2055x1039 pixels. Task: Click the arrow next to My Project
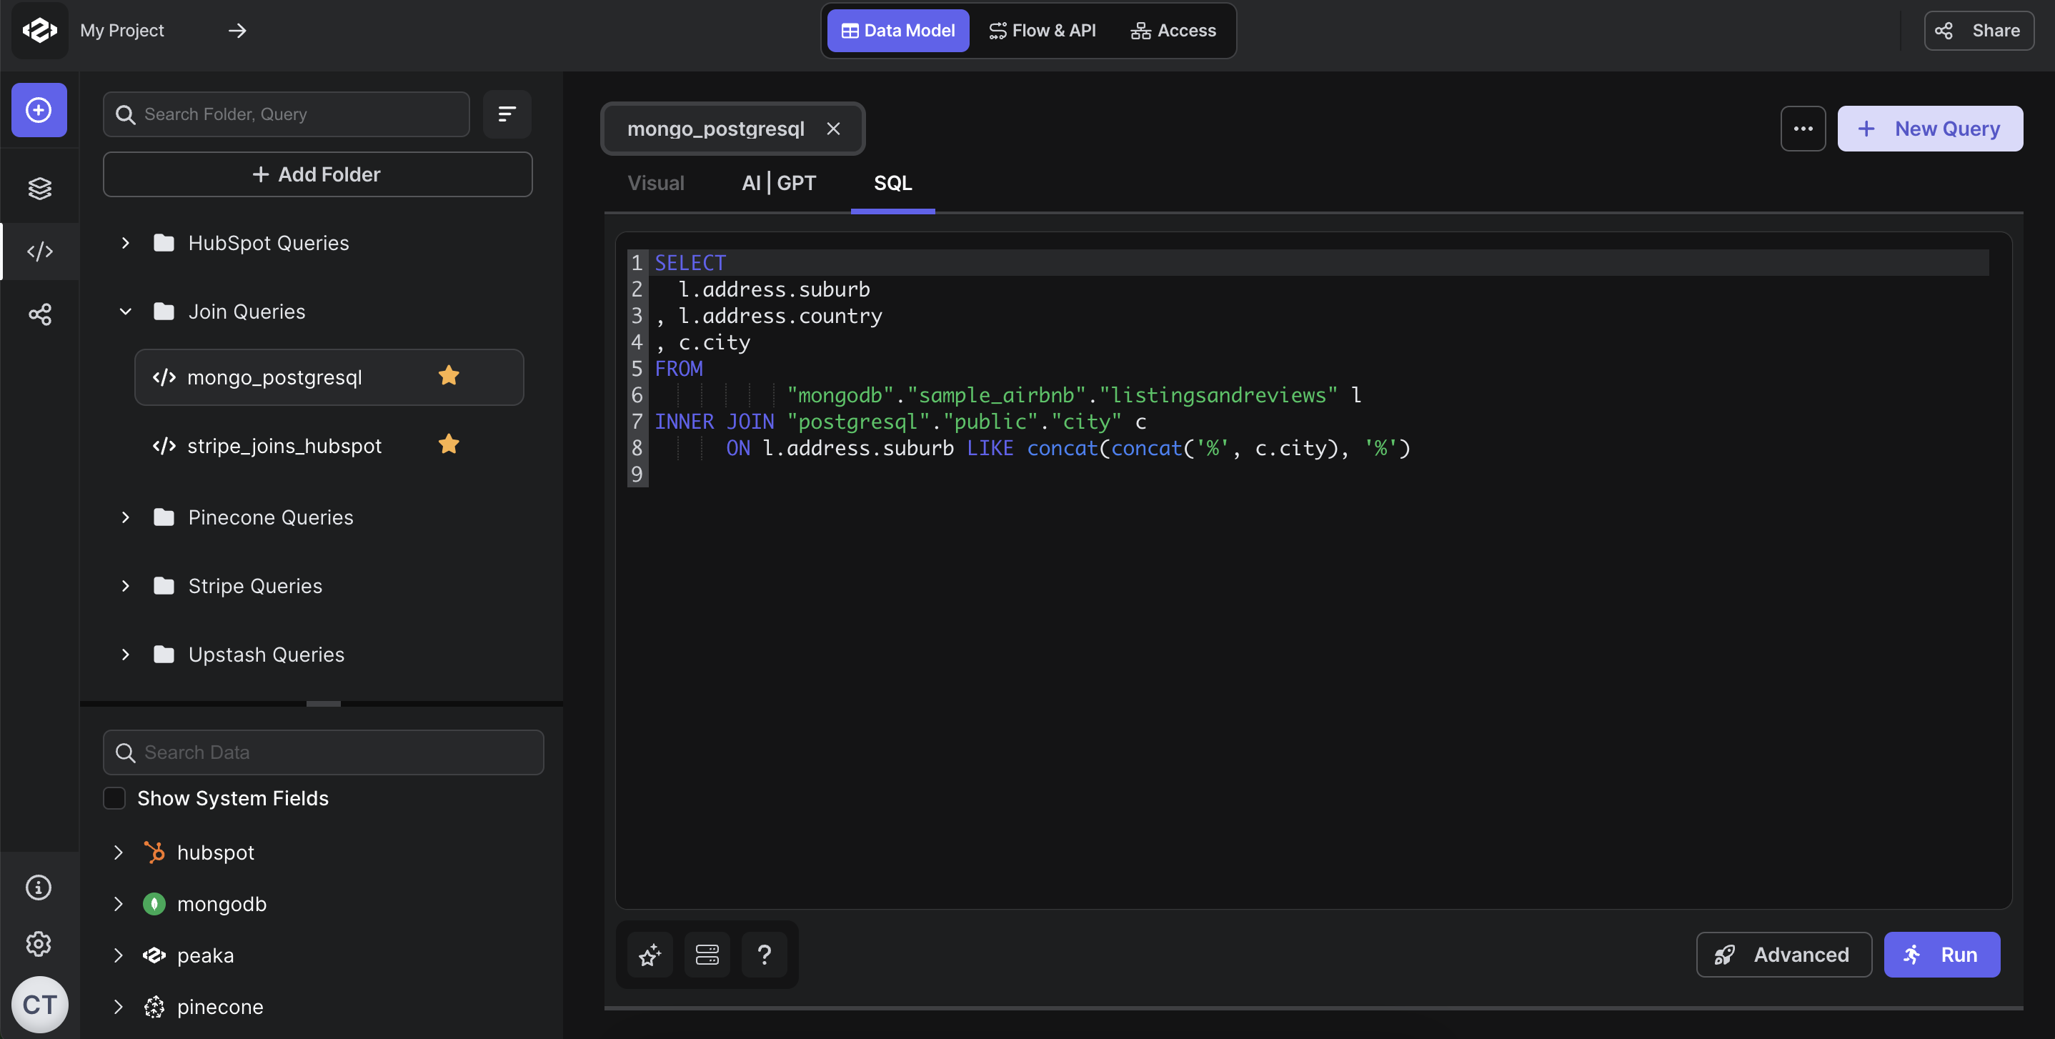[x=237, y=30]
